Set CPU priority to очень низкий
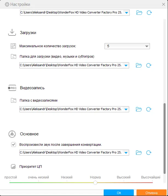 [x=38, y=182]
